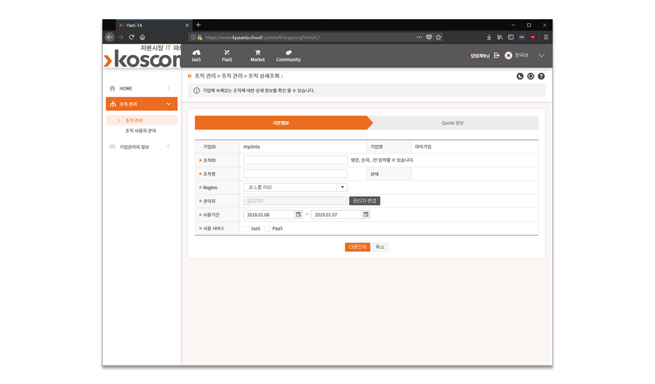The image size is (655, 384).
Task: Click the browser home icon
Action: (x=142, y=37)
